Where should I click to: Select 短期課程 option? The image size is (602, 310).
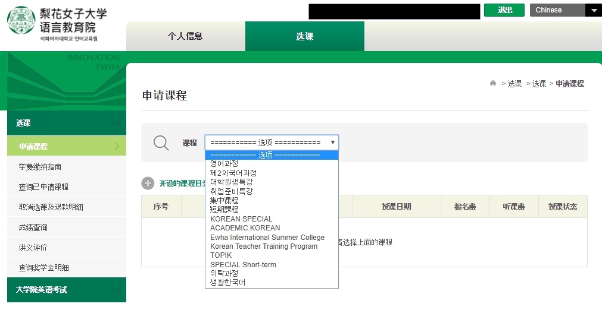272,210
